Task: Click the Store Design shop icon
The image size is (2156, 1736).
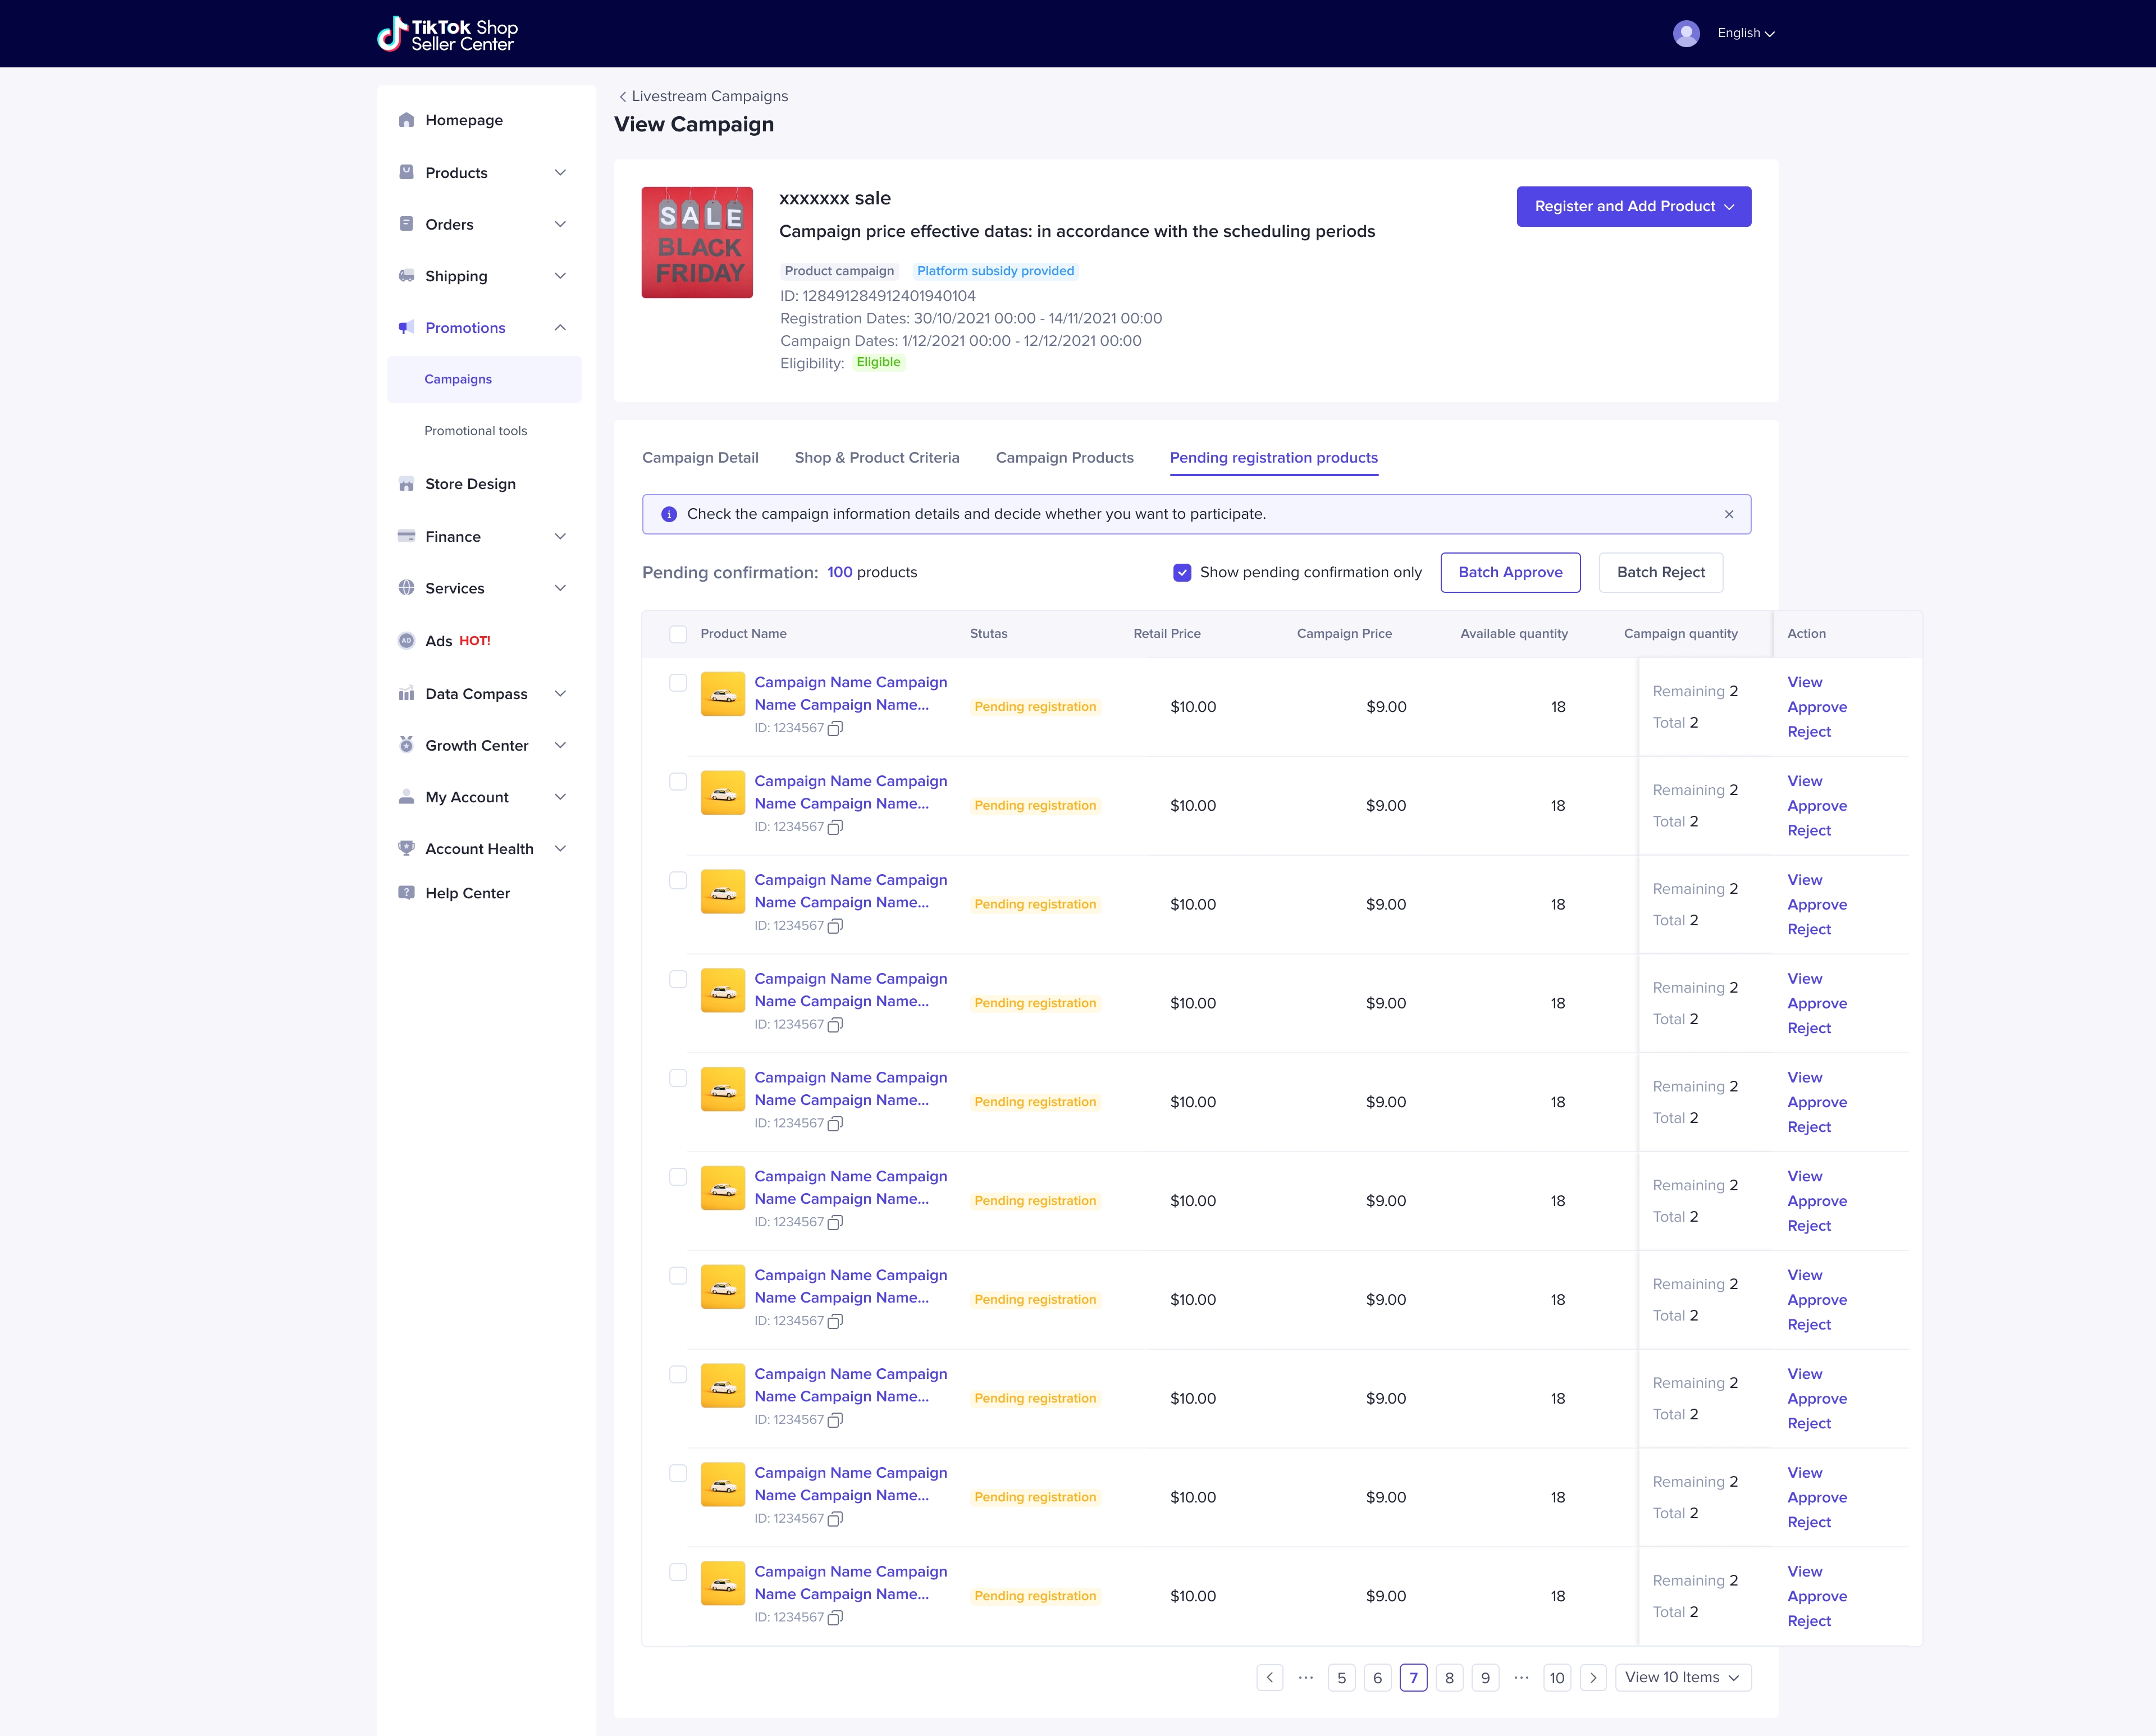Action: 406,484
